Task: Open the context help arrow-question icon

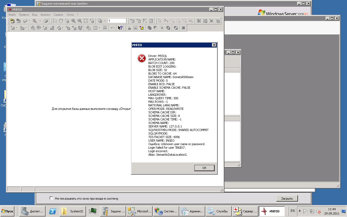Action: coord(120,28)
